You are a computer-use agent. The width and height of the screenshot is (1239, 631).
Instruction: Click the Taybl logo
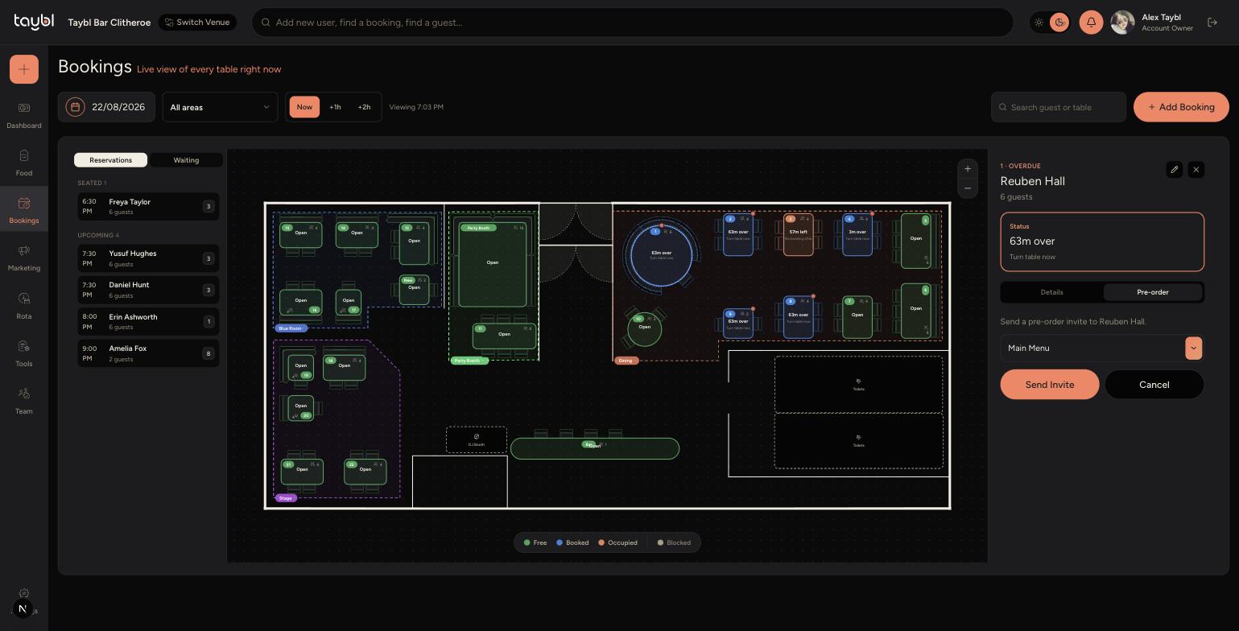[34, 22]
